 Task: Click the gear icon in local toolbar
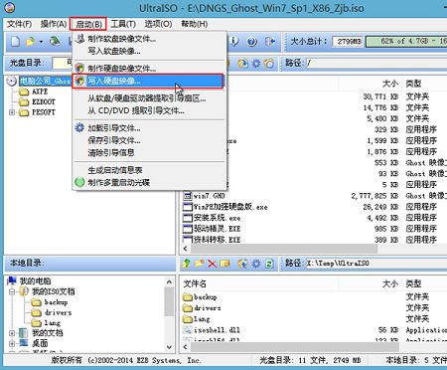256,264
